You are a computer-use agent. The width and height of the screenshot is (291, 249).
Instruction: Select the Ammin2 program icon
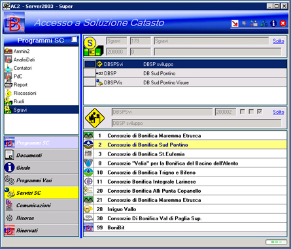pos(9,51)
